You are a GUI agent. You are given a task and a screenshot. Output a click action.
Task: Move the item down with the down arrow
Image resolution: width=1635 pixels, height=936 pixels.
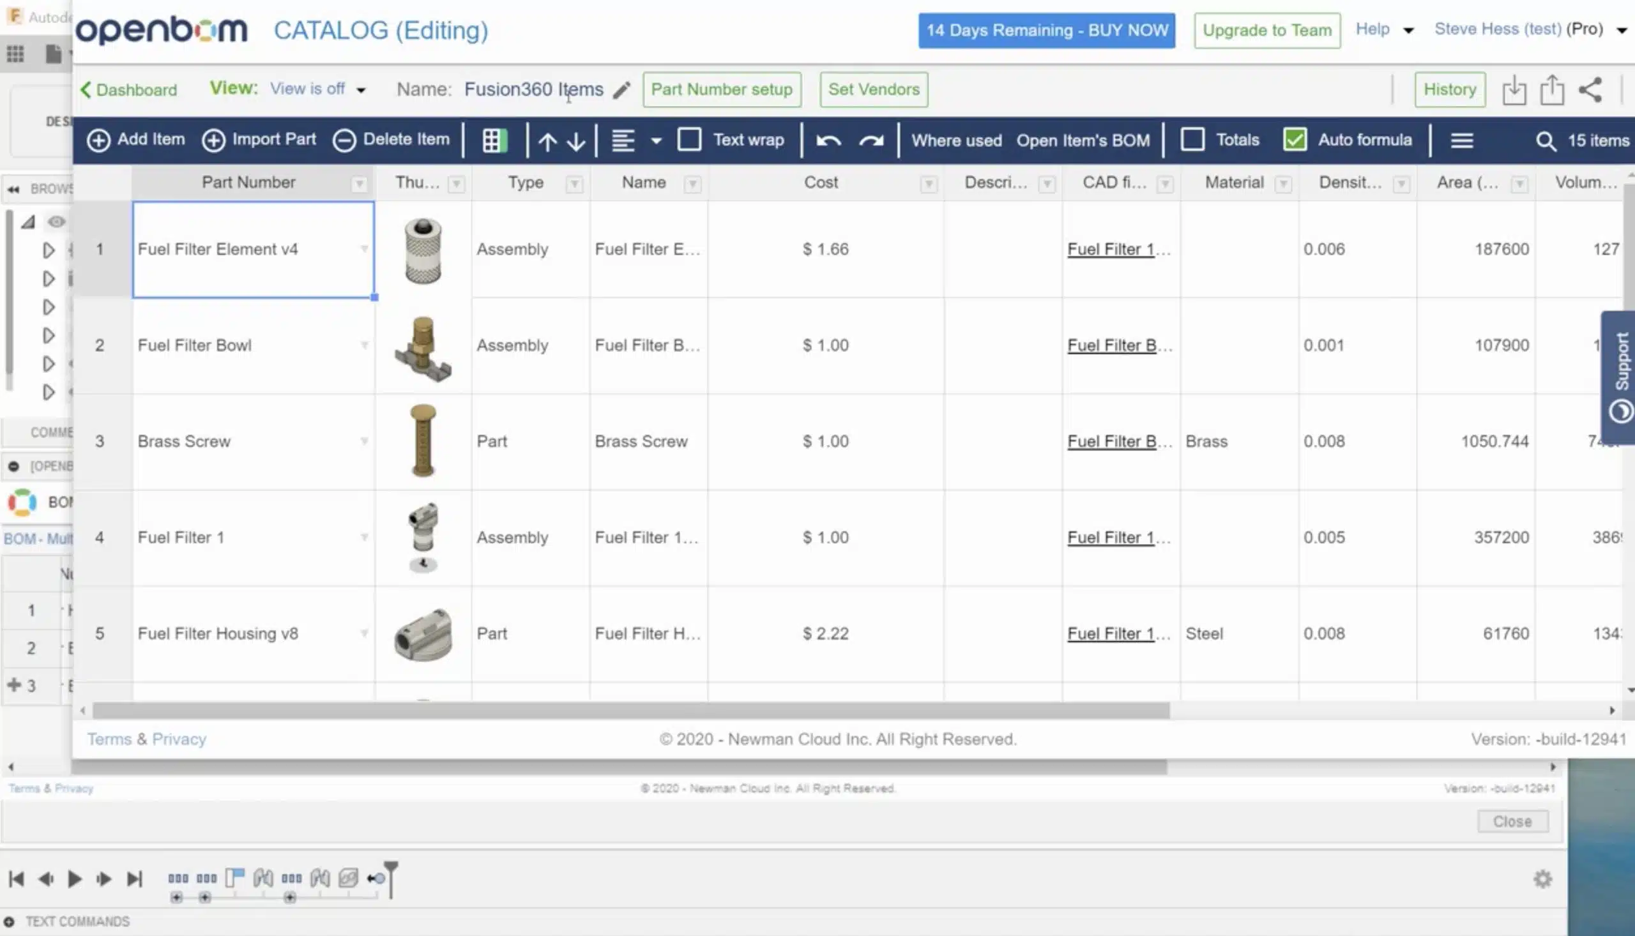point(577,141)
